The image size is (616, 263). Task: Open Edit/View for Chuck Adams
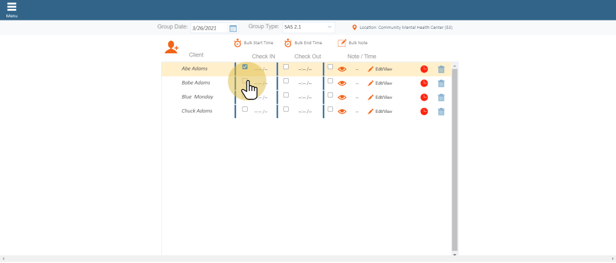click(x=380, y=112)
